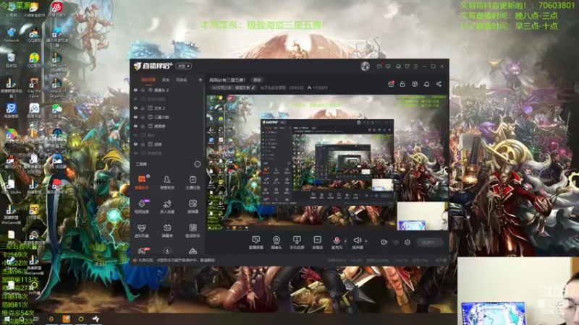Open the 房管助手 tool
The width and height of the screenshot is (579, 325).
point(167,182)
